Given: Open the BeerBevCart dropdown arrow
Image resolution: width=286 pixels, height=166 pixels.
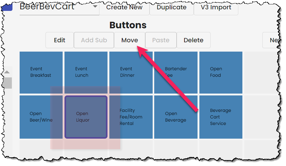Looking at the screenshot, I should (95, 7).
